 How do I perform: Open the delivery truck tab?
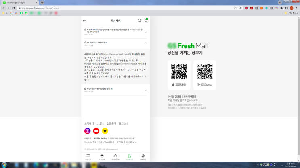[x=143, y=157]
